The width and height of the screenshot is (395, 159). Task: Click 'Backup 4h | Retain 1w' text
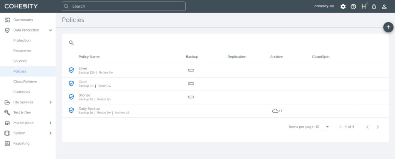(95, 86)
